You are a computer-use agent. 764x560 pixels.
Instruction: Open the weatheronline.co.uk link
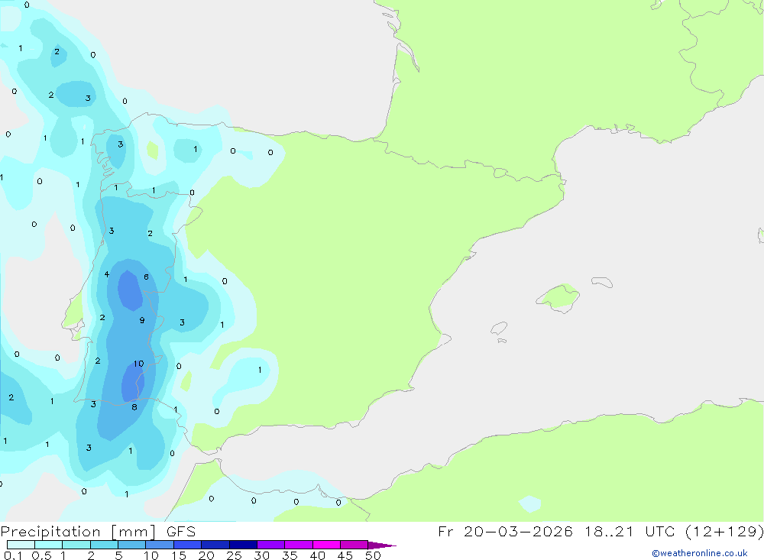pos(700,553)
